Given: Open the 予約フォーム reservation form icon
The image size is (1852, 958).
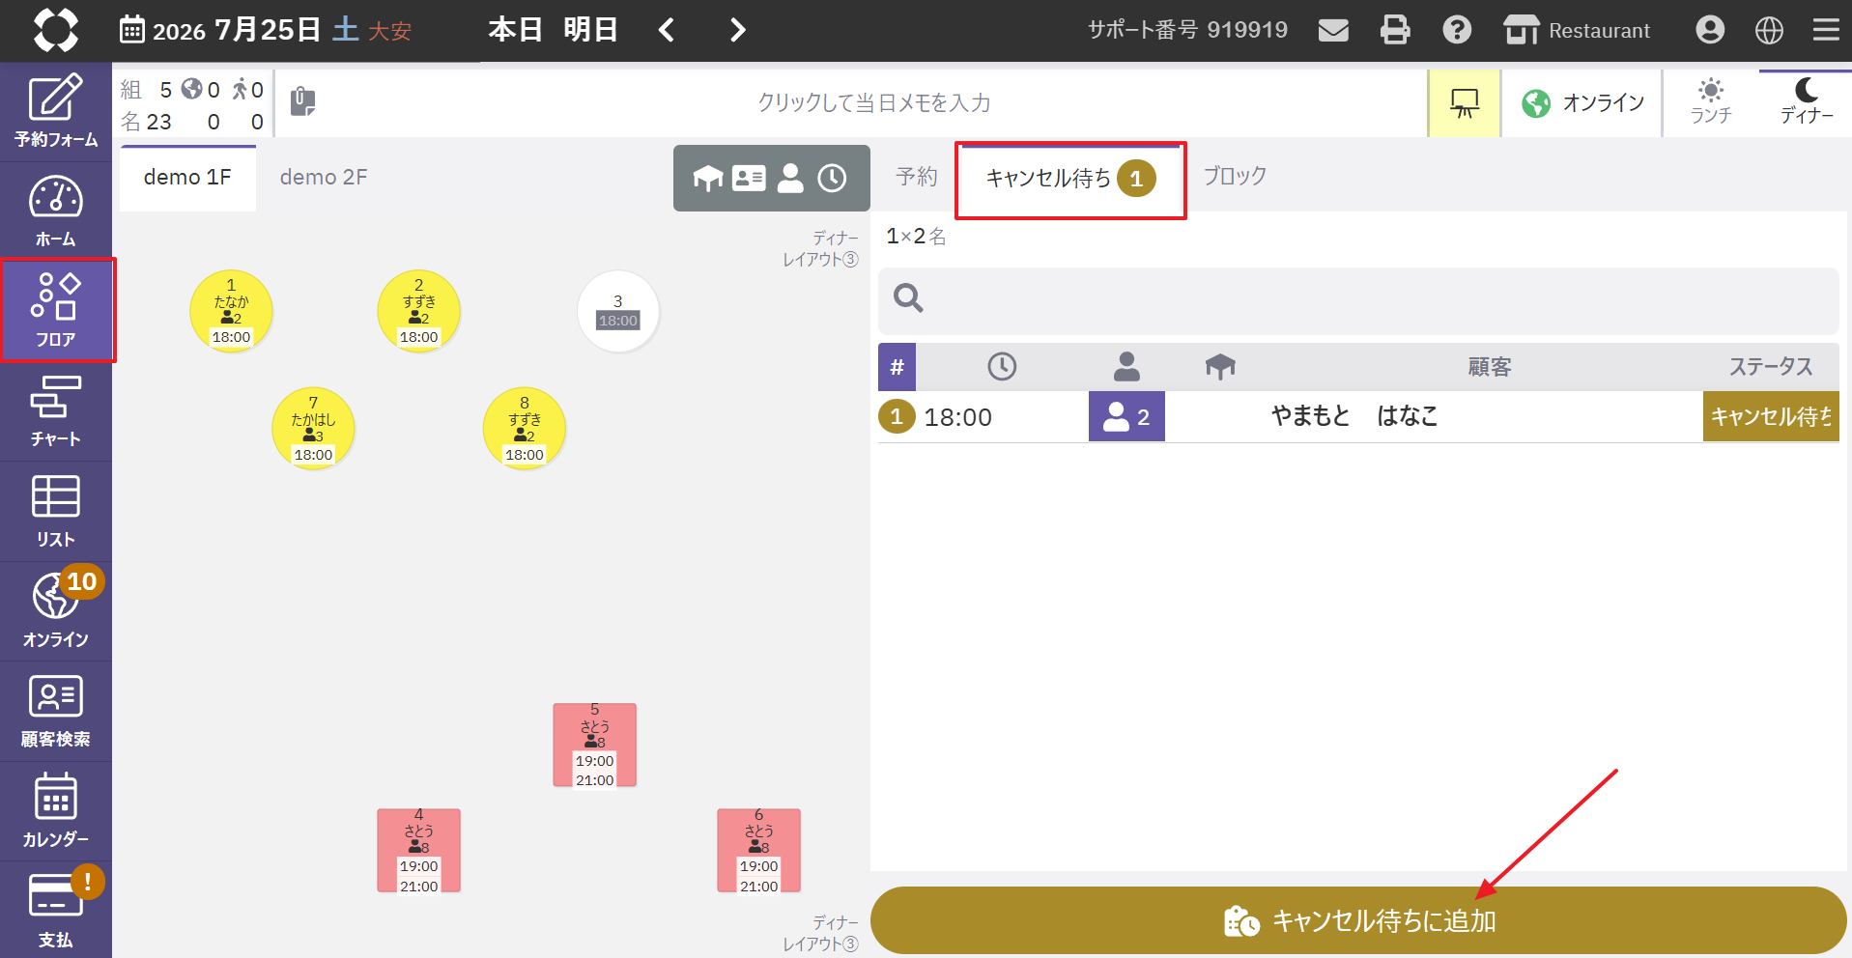Looking at the screenshot, I should (56, 111).
